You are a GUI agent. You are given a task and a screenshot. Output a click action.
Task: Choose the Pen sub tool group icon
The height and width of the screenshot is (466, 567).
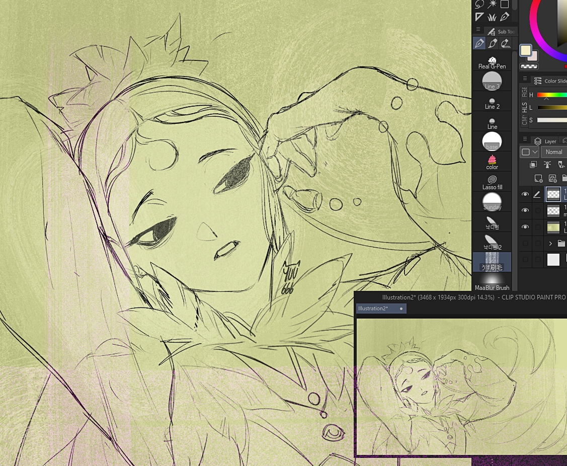coord(479,44)
